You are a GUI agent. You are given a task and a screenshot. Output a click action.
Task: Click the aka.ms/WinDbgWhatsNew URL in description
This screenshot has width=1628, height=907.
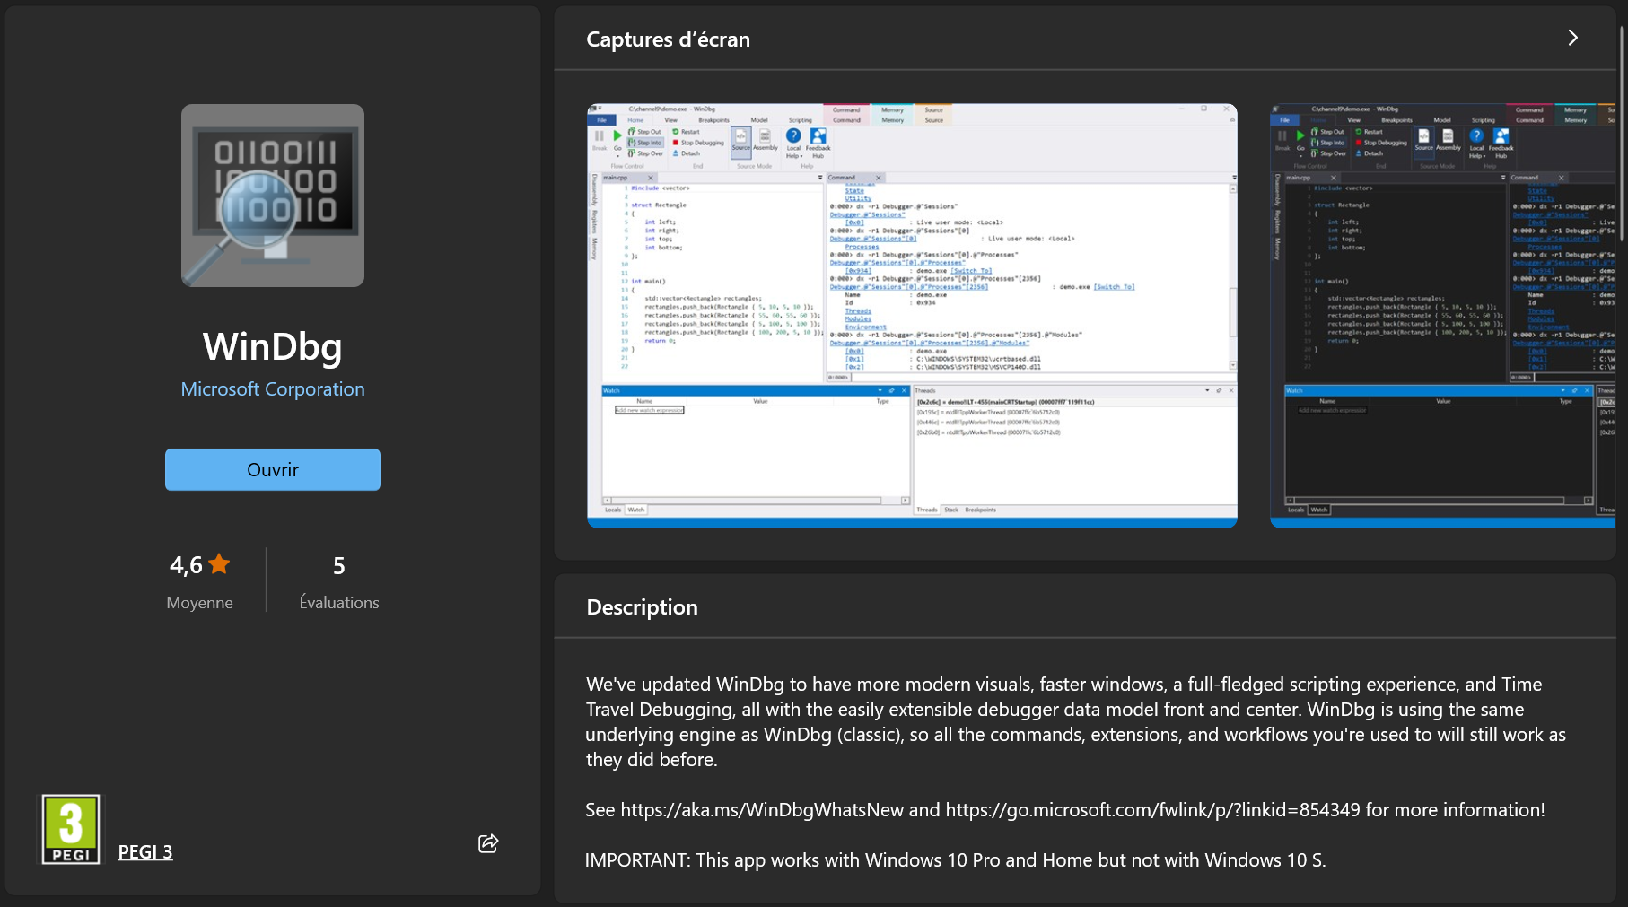click(x=762, y=810)
